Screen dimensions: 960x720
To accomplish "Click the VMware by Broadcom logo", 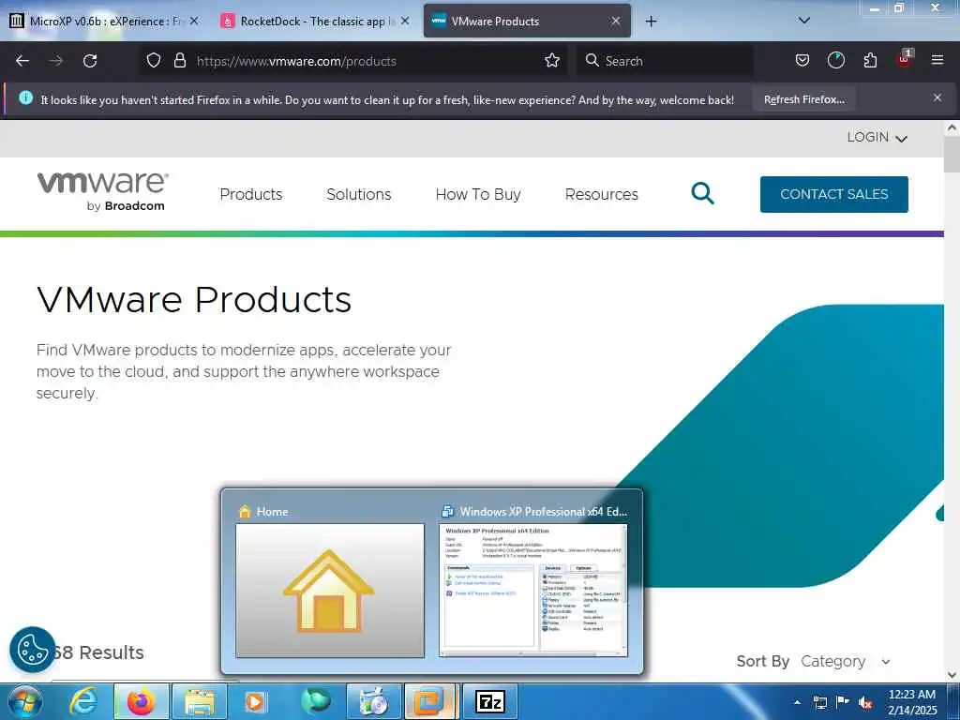I will pos(103,191).
